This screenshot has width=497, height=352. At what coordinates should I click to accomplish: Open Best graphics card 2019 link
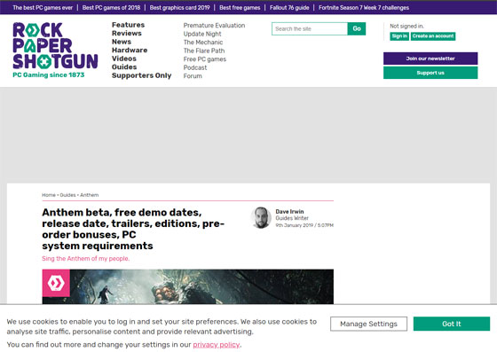coord(179,8)
